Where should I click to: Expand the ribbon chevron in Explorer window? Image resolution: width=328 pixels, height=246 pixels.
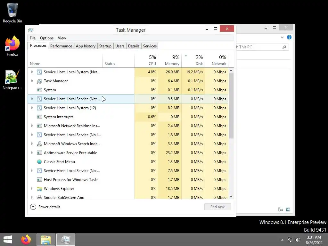[x=282, y=37]
